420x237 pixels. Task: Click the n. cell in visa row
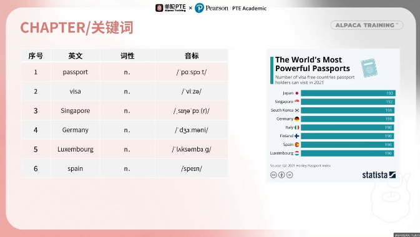pyautogui.click(x=127, y=91)
